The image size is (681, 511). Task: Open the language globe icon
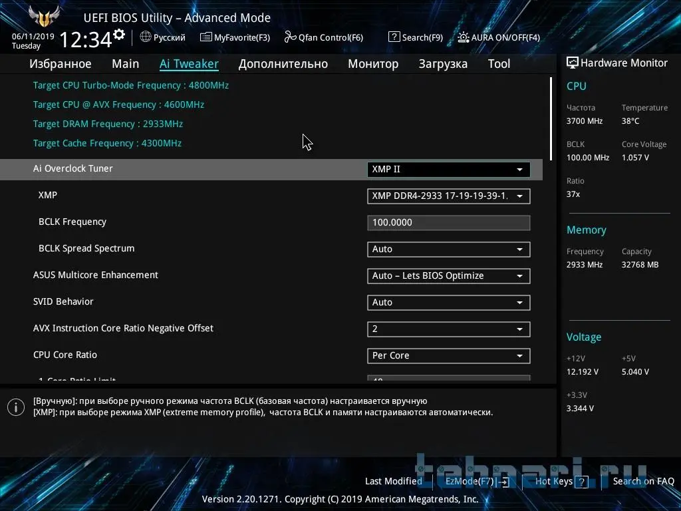(146, 37)
